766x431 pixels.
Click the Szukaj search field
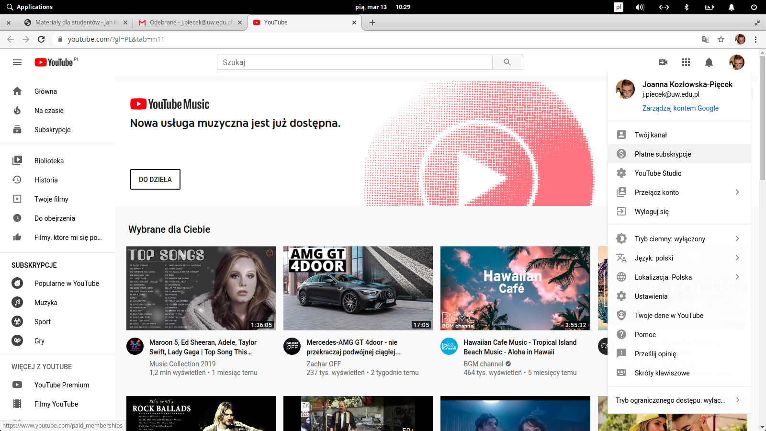[x=354, y=62]
